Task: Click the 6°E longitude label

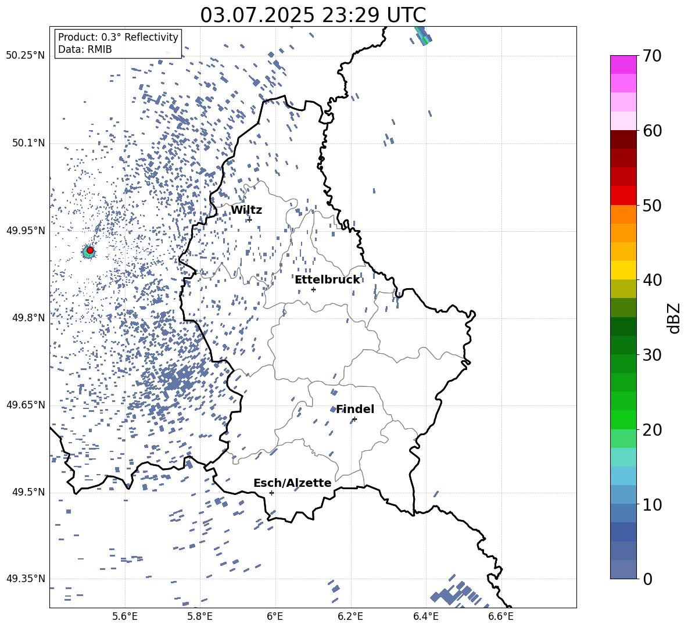Action: point(275,616)
